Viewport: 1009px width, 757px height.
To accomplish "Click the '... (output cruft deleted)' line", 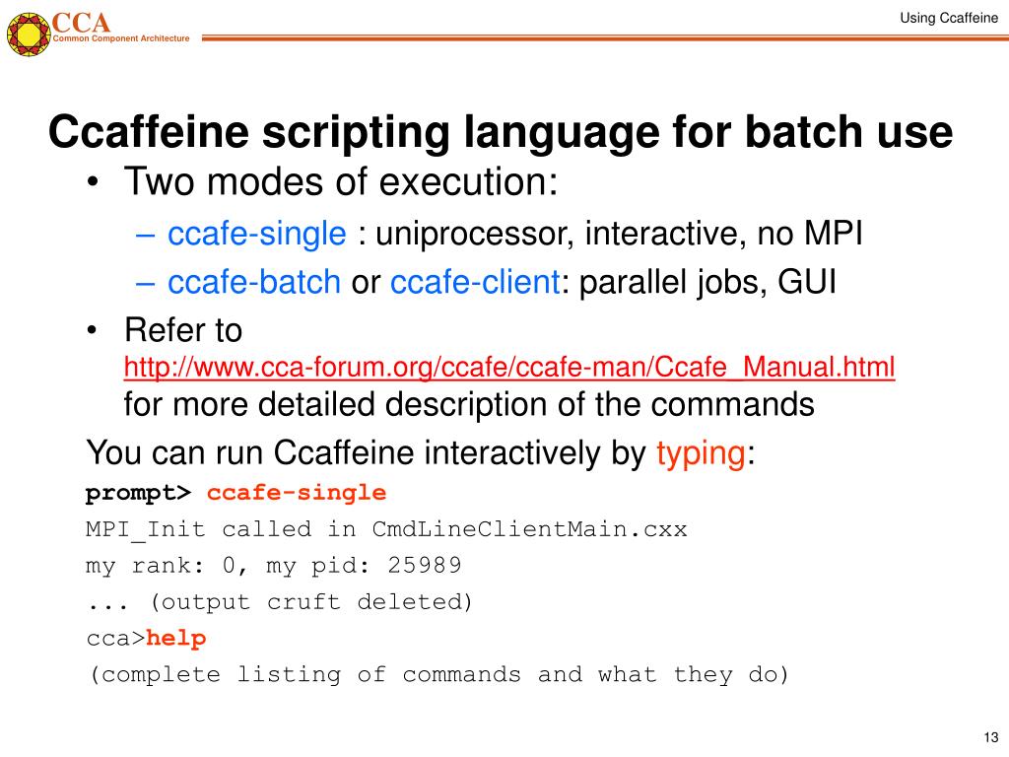I will coord(279,602).
